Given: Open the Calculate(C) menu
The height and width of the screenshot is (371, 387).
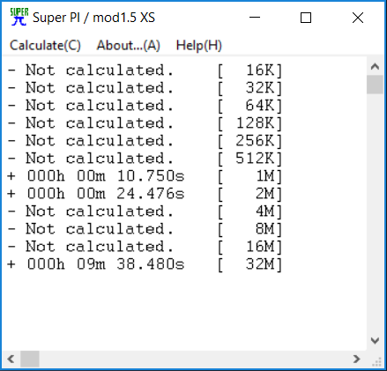Looking at the screenshot, I should click(45, 46).
